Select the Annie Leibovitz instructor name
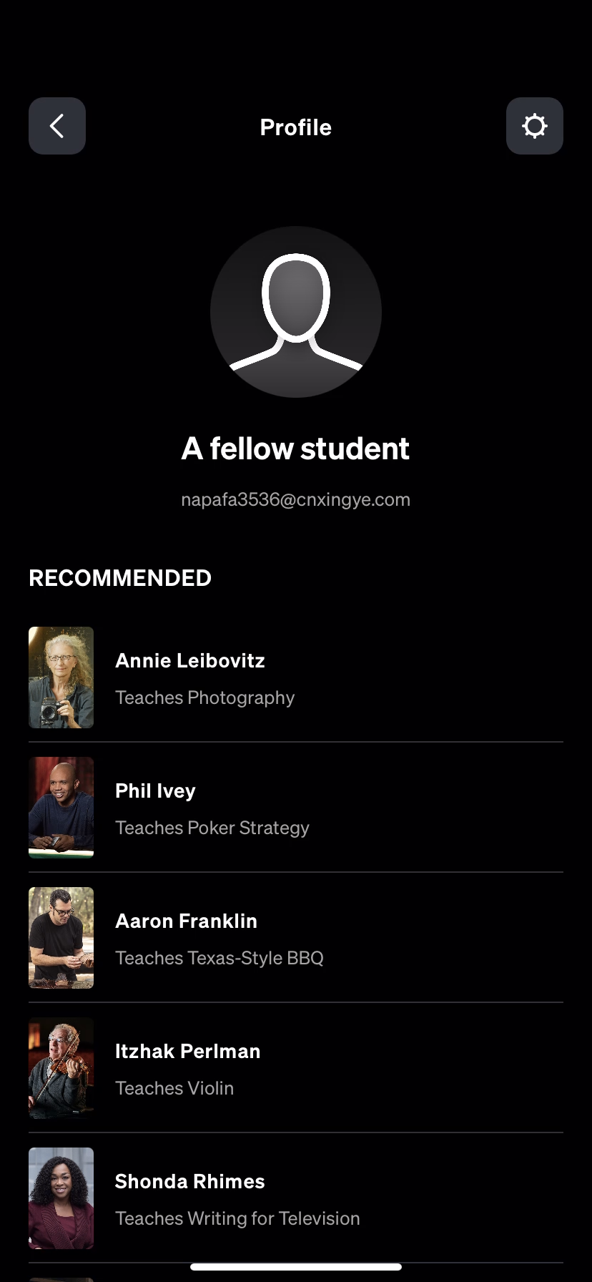The width and height of the screenshot is (592, 1282). pos(190,660)
